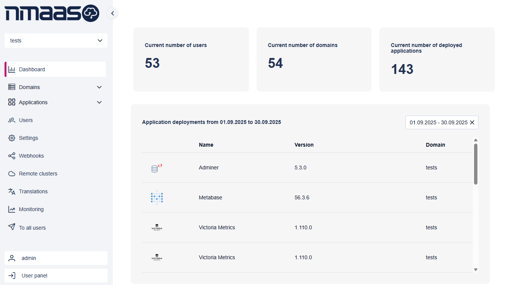
Task: Click the paper plane icon for To all users
Action: click(x=12, y=227)
